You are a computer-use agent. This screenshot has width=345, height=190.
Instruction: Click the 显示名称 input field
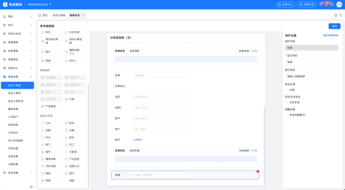(x=311, y=62)
